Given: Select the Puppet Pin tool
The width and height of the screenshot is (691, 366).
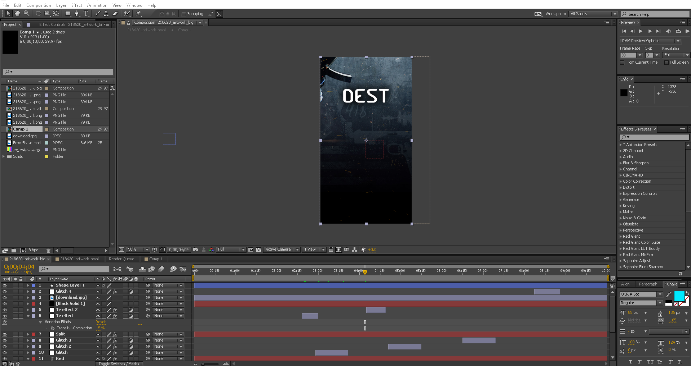Looking at the screenshot, I should [x=139, y=14].
